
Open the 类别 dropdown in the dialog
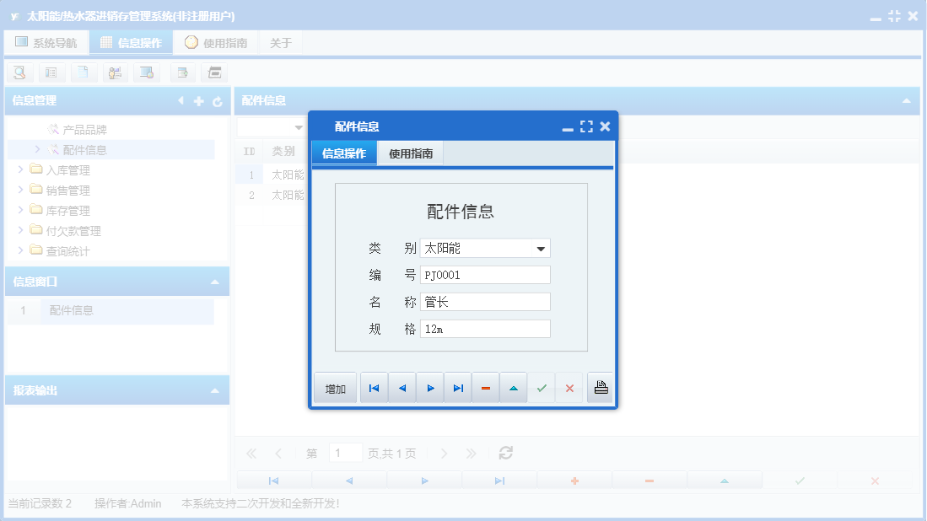[x=542, y=248]
